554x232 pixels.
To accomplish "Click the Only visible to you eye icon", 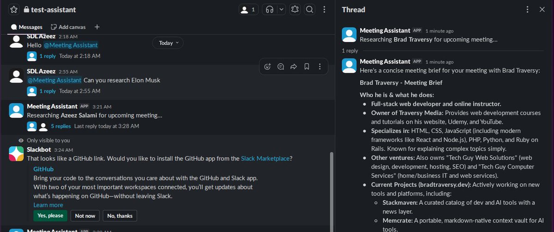I will point(21,140).
